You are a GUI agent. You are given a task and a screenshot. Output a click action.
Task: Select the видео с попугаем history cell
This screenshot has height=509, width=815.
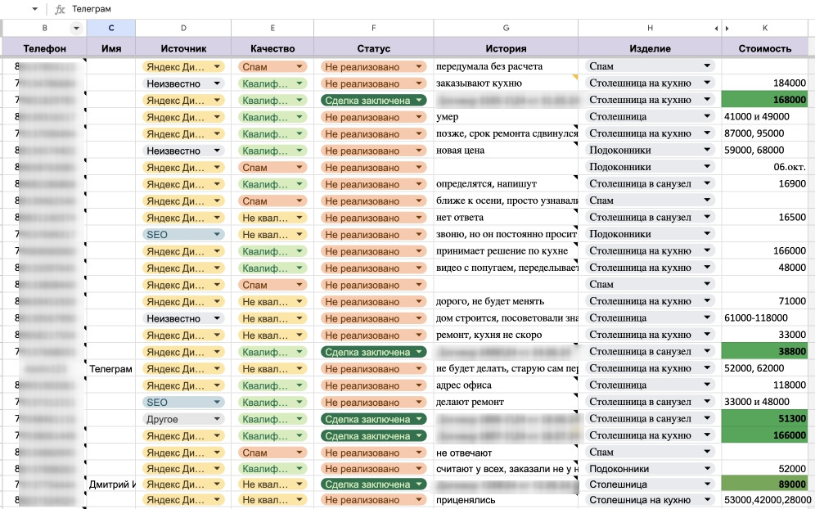pyautogui.click(x=505, y=268)
